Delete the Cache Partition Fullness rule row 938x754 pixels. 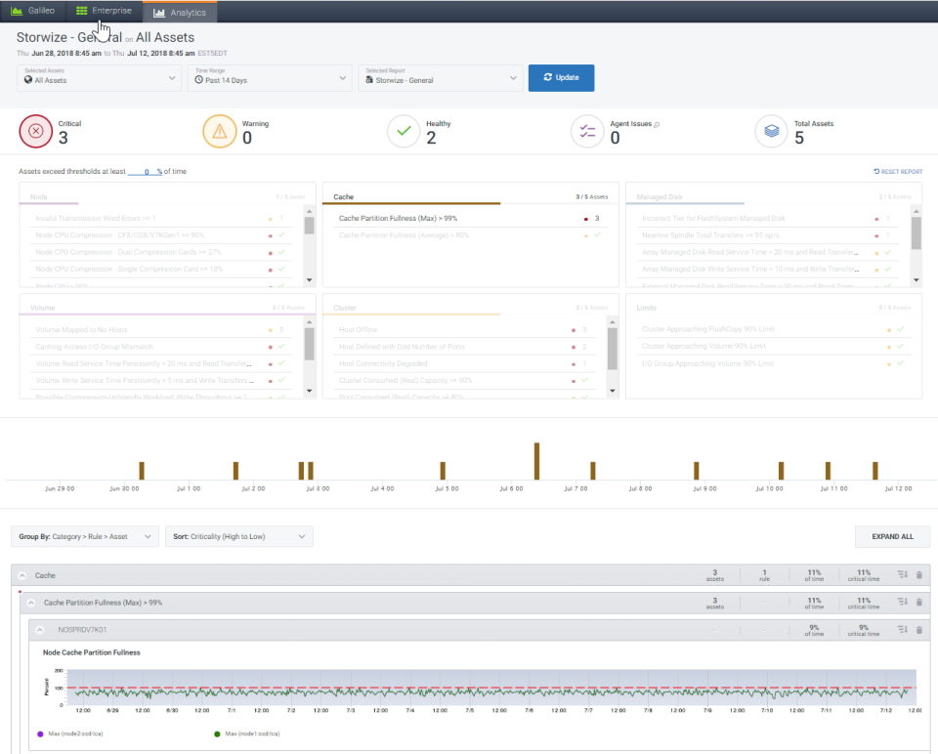click(x=919, y=602)
